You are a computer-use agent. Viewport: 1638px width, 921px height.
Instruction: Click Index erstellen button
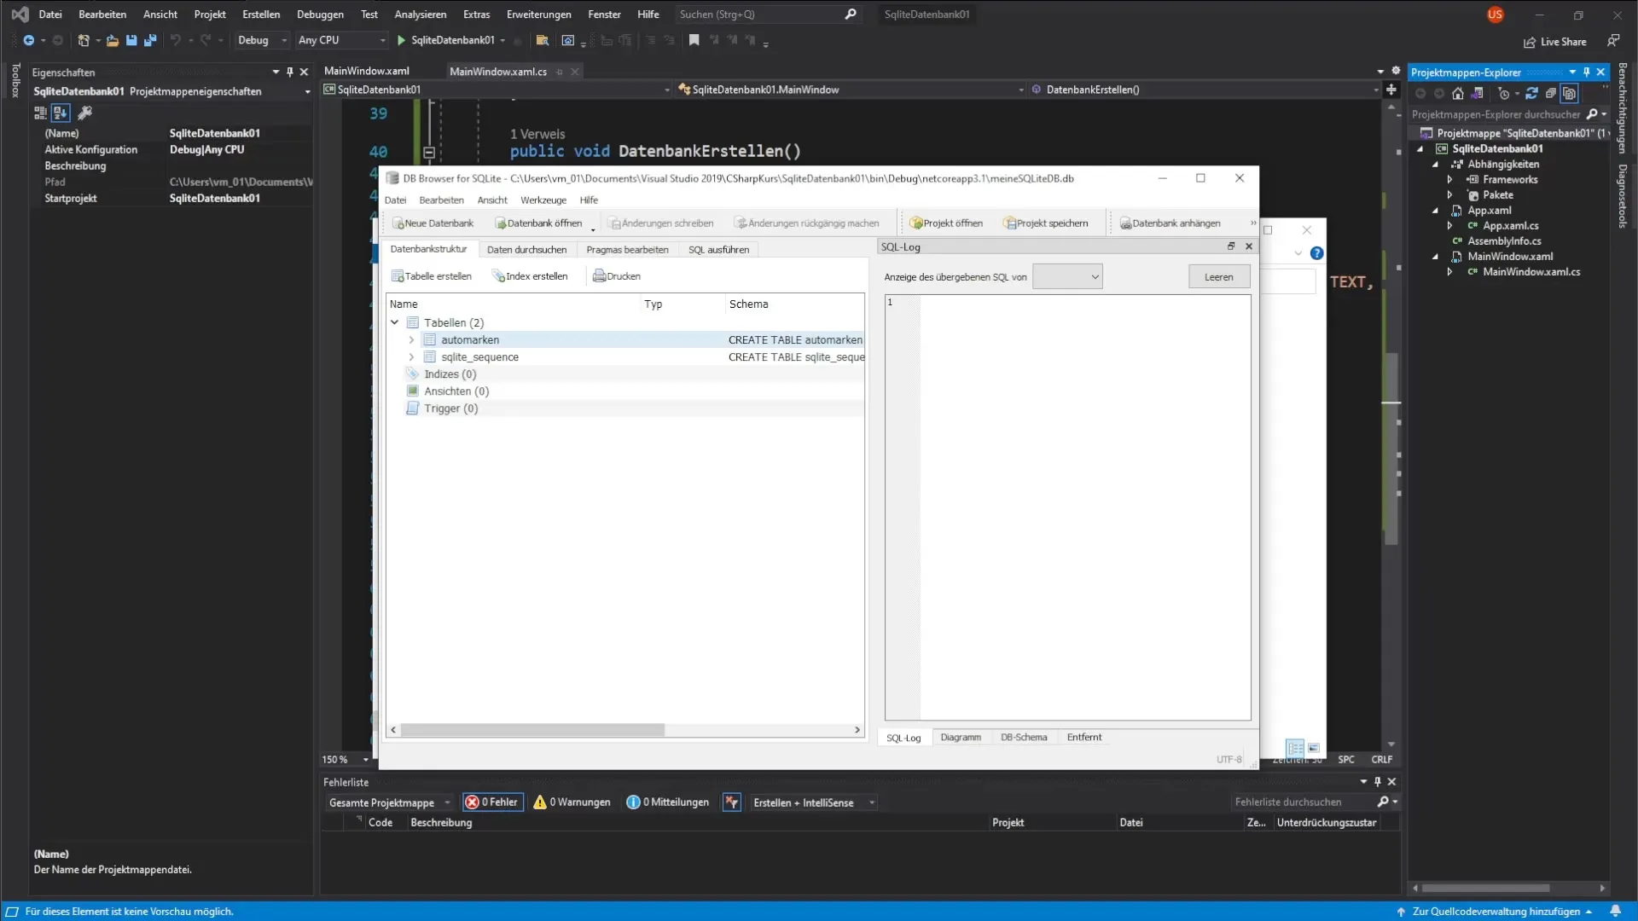point(530,276)
